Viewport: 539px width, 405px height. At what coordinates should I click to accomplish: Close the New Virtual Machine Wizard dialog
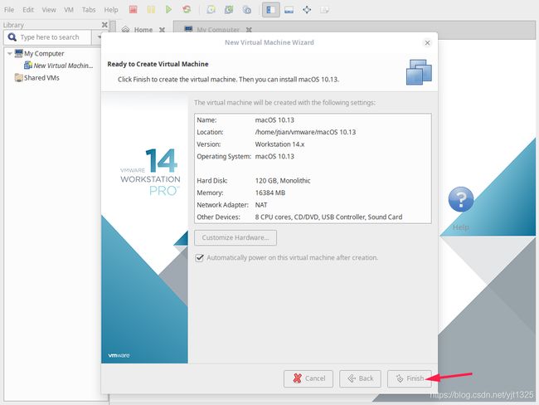427,42
